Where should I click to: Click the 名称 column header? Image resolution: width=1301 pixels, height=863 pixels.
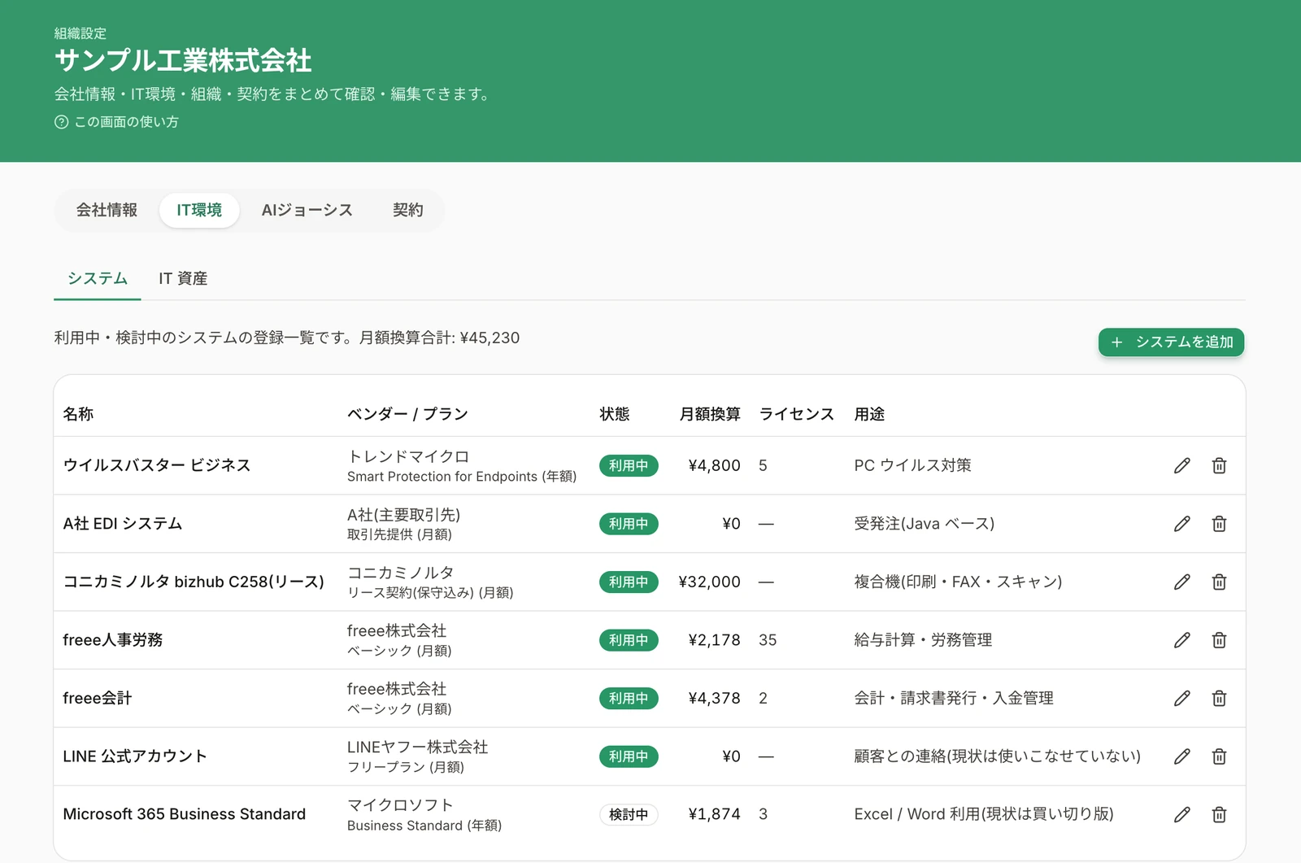(x=78, y=414)
